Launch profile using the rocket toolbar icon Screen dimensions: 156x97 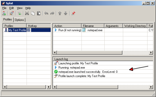coord(12,13)
